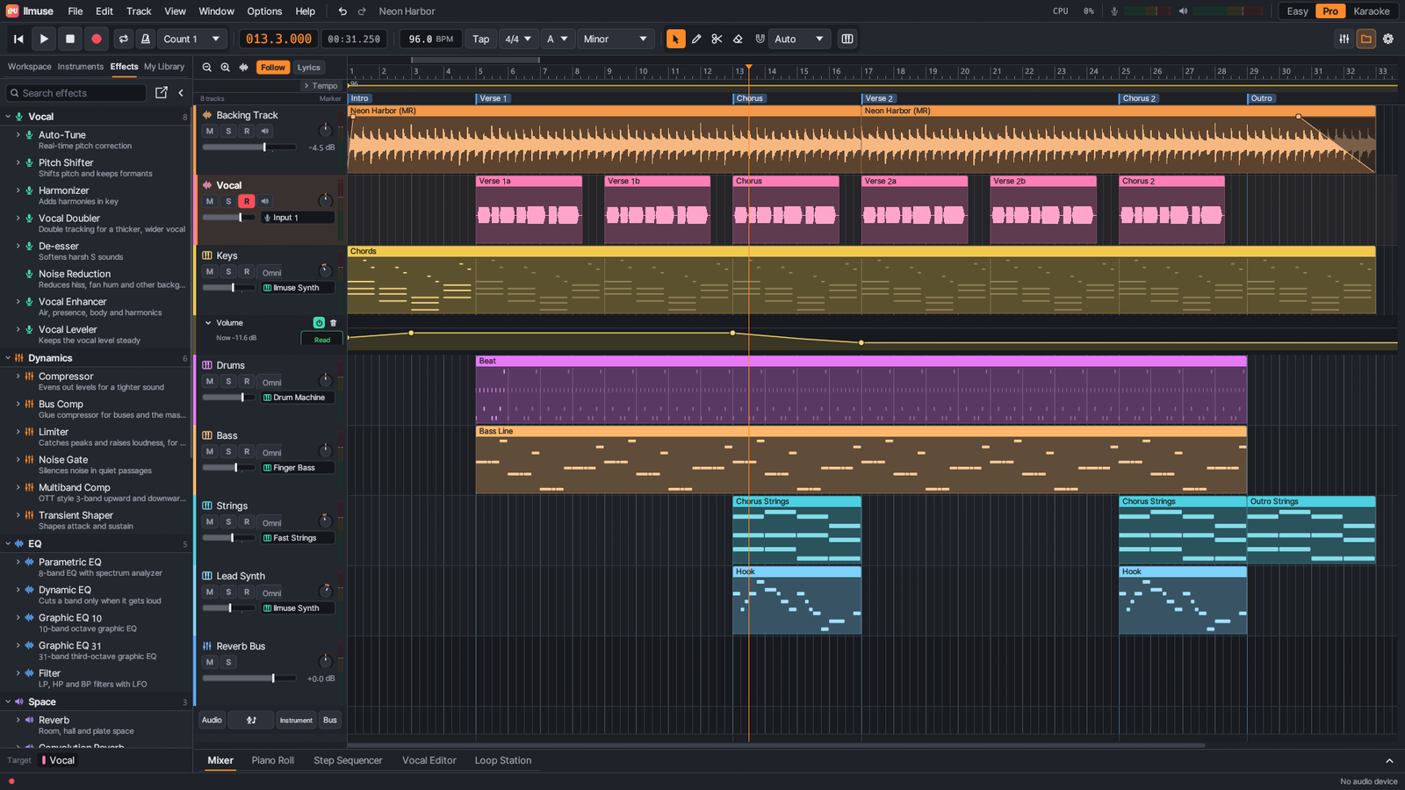Click the Lyrics button
1405x790 pixels.
[309, 68]
